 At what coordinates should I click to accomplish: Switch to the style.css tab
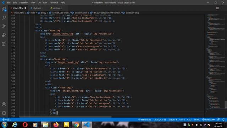tap(37, 8)
